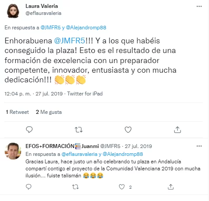
Task: Open @eflauravaleria link in Juanmi's reply
Action: 79,154
